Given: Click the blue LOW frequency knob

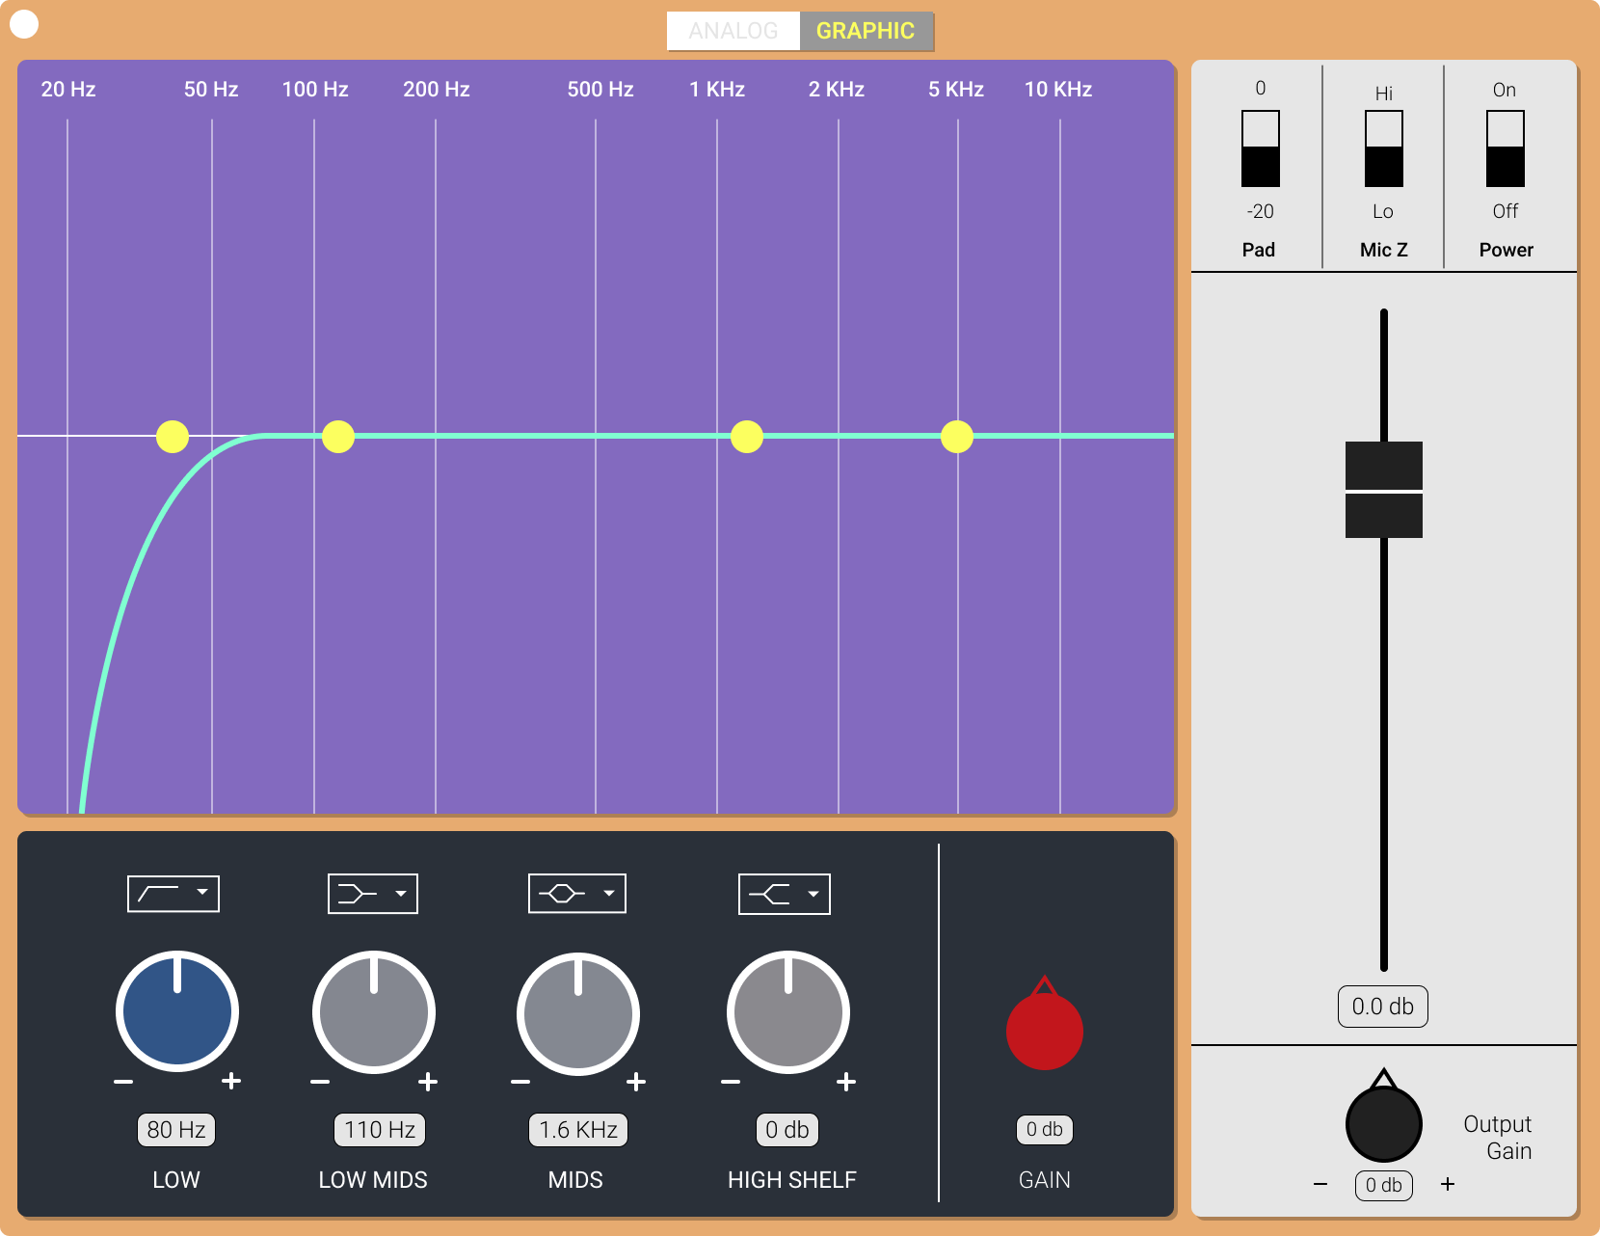Looking at the screenshot, I should point(177,1013).
